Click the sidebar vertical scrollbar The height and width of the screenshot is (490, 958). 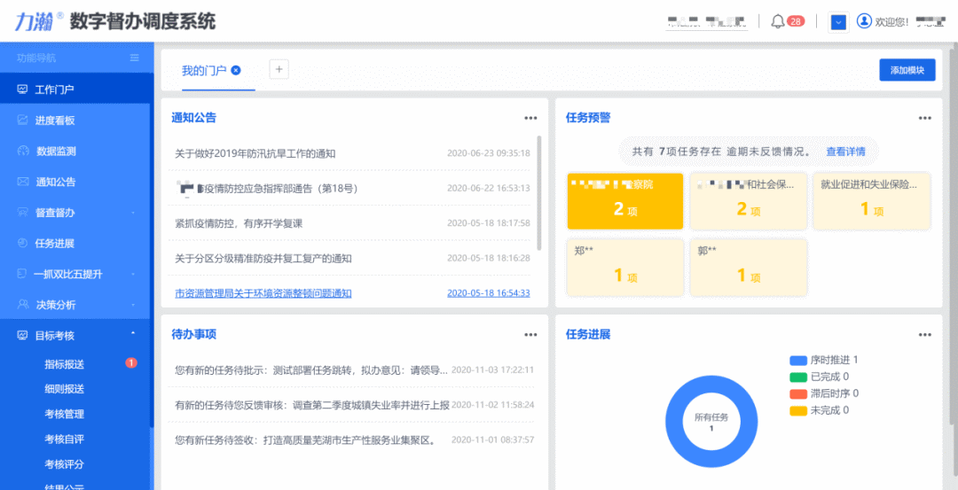click(x=152, y=235)
